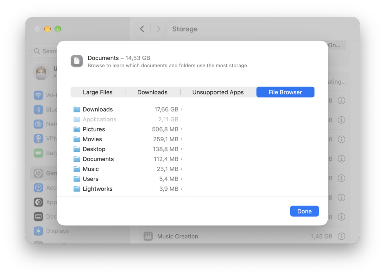Click the 23,1 MB size value
The image size is (385, 277).
[x=167, y=169]
